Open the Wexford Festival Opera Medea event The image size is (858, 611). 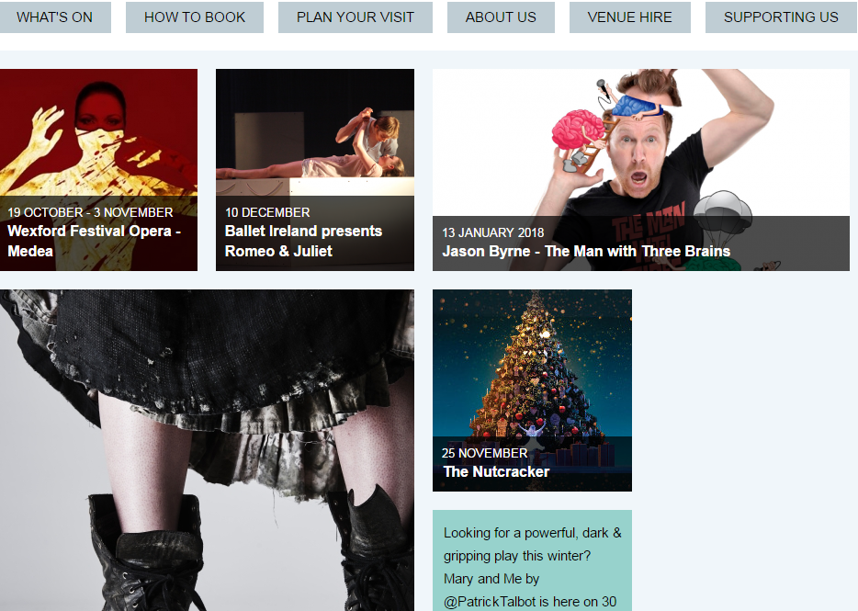point(98,170)
